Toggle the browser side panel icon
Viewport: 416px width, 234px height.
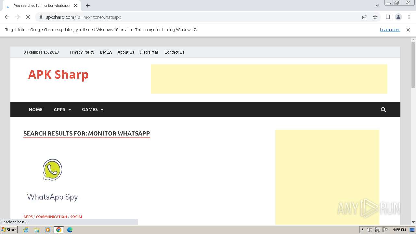(x=388, y=17)
